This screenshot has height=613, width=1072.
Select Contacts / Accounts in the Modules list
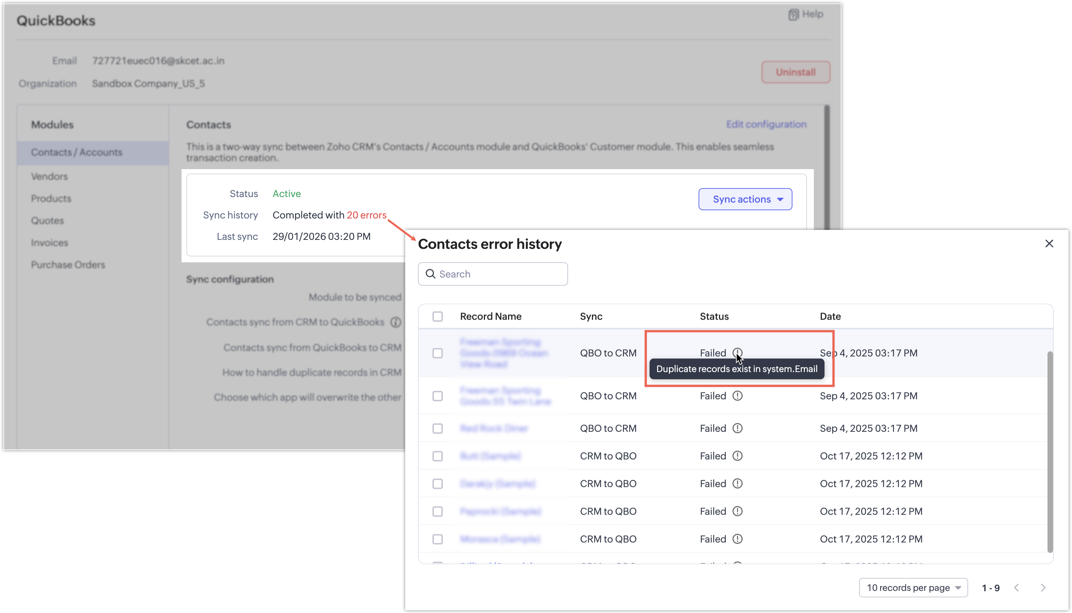(x=92, y=153)
